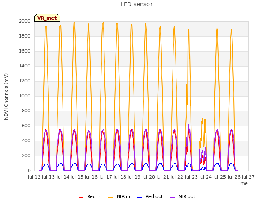Toggle the NIR out legend entry

(x=183, y=196)
